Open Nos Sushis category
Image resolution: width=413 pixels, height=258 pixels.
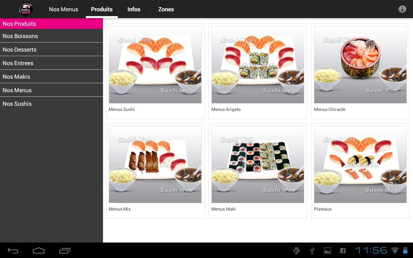coord(51,104)
